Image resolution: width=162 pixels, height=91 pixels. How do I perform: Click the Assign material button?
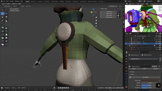134,69
